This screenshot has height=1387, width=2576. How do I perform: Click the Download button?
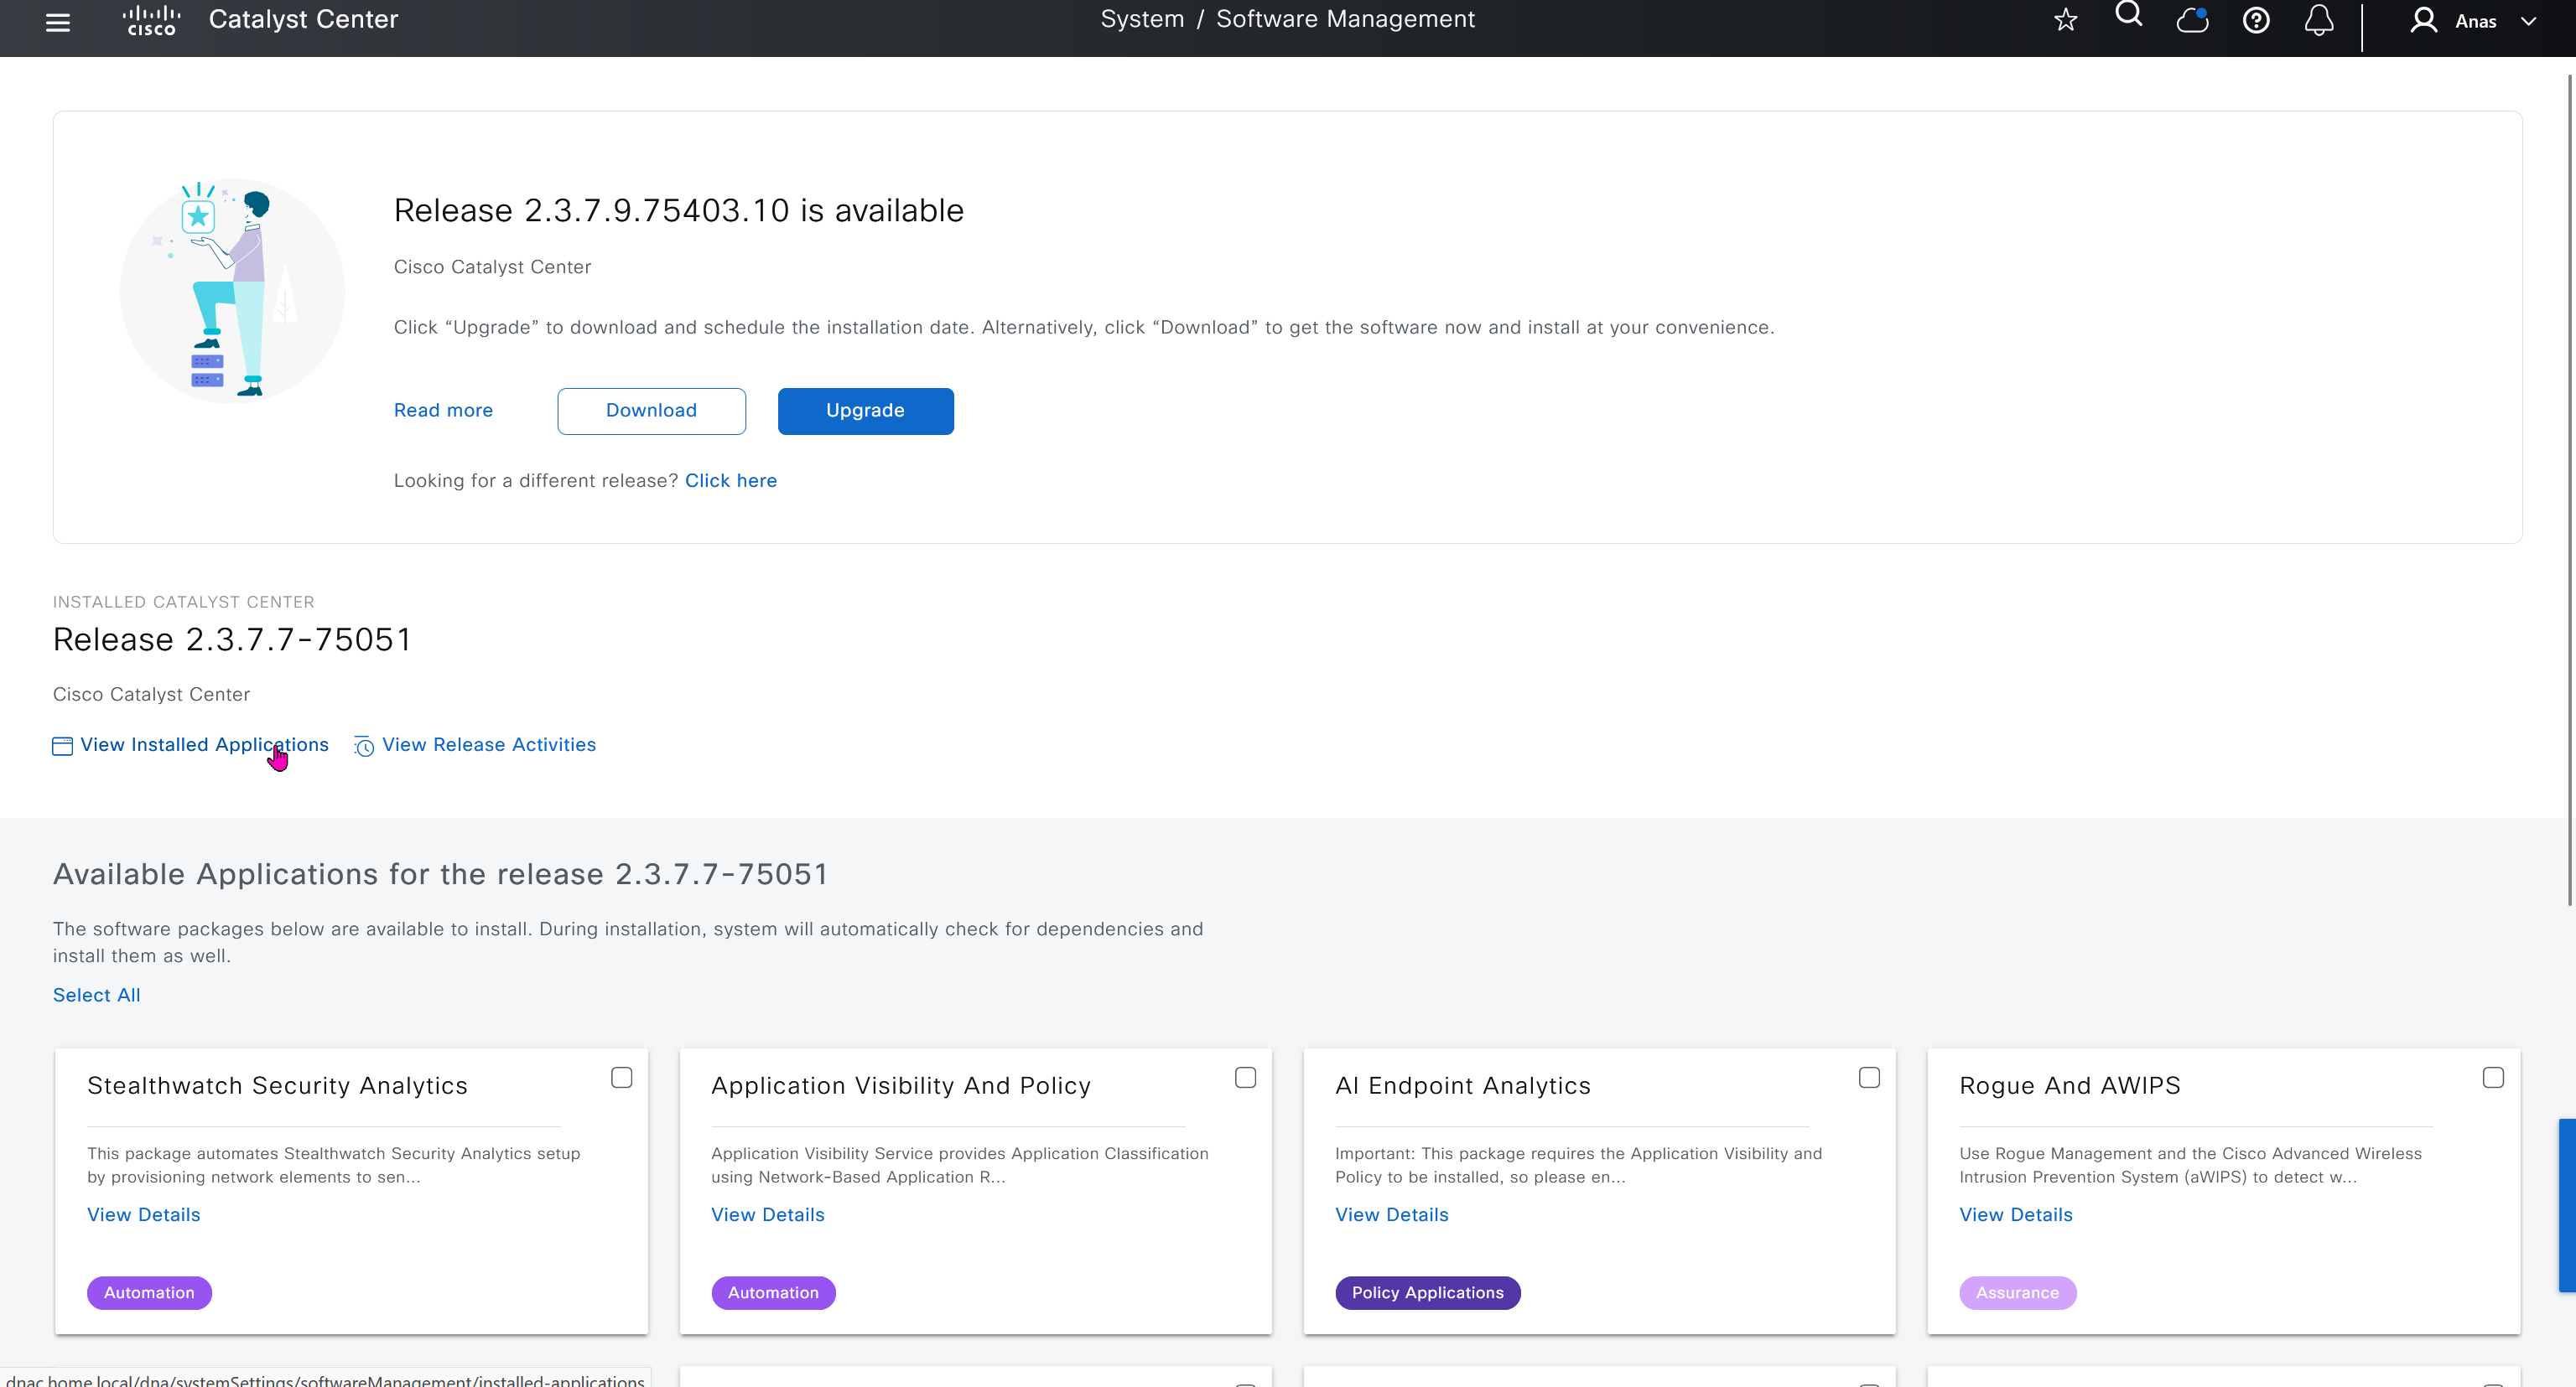[651, 411]
